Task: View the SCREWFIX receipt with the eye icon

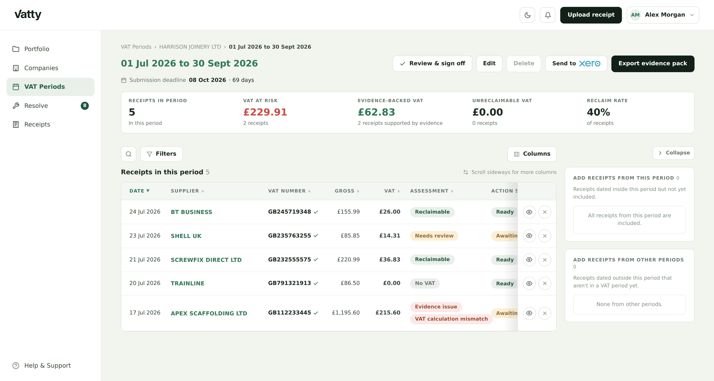Action: pyautogui.click(x=529, y=260)
